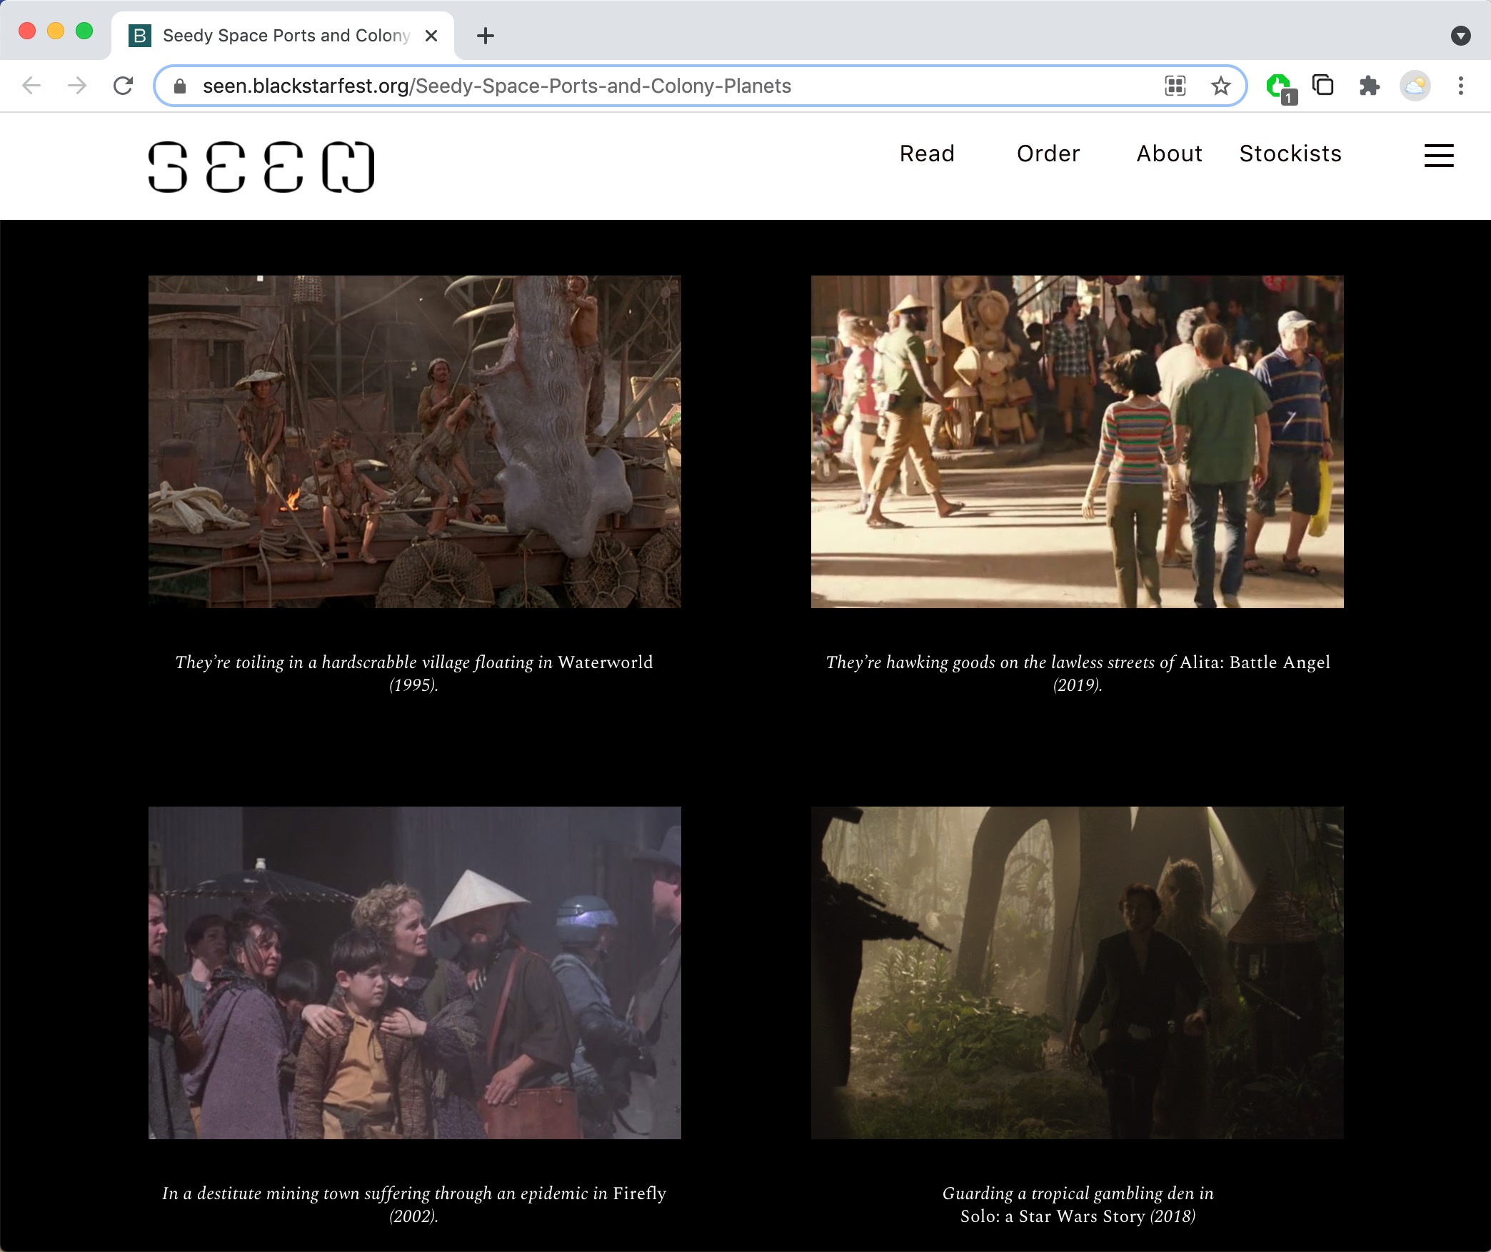Bookmark this page with star icon
1491x1252 pixels.
click(1220, 86)
